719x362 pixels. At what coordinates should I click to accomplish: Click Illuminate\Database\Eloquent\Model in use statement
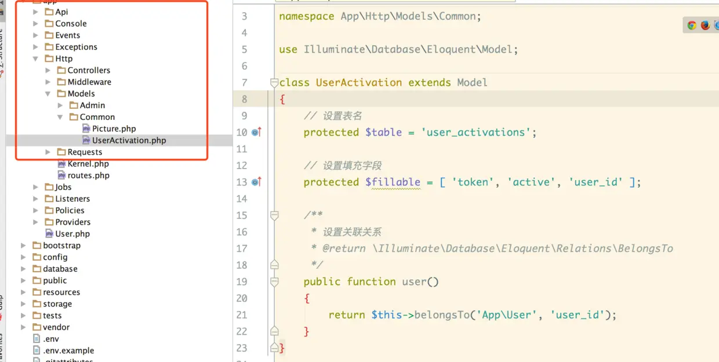point(408,49)
